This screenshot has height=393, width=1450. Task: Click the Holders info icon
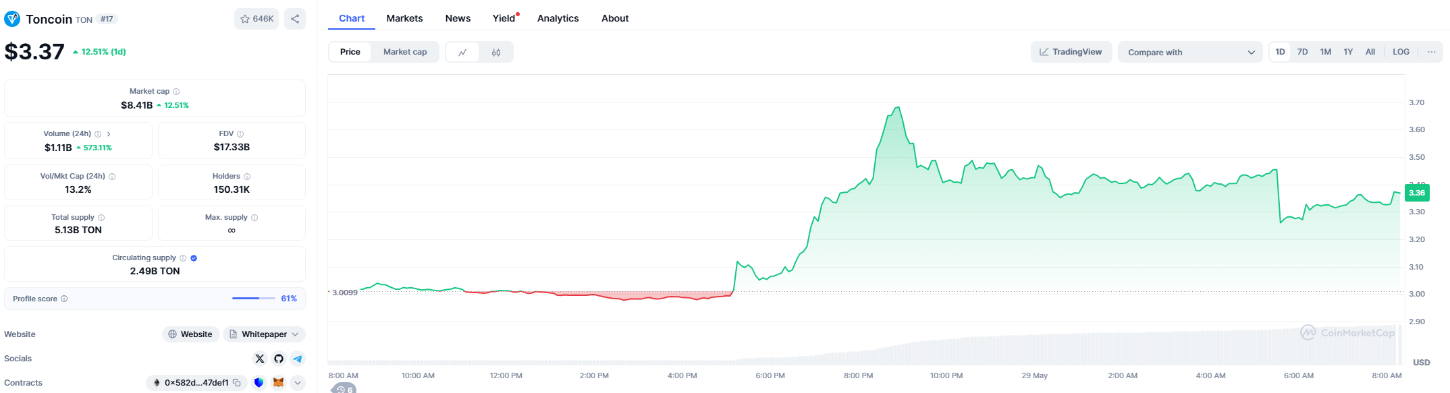[x=247, y=177]
